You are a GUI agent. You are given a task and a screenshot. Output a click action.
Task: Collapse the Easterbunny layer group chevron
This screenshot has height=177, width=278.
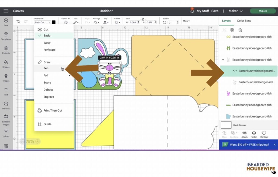pos(223,60)
